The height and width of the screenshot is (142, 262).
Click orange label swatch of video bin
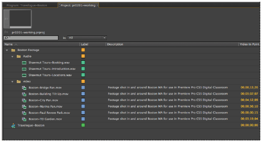[x=83, y=81]
